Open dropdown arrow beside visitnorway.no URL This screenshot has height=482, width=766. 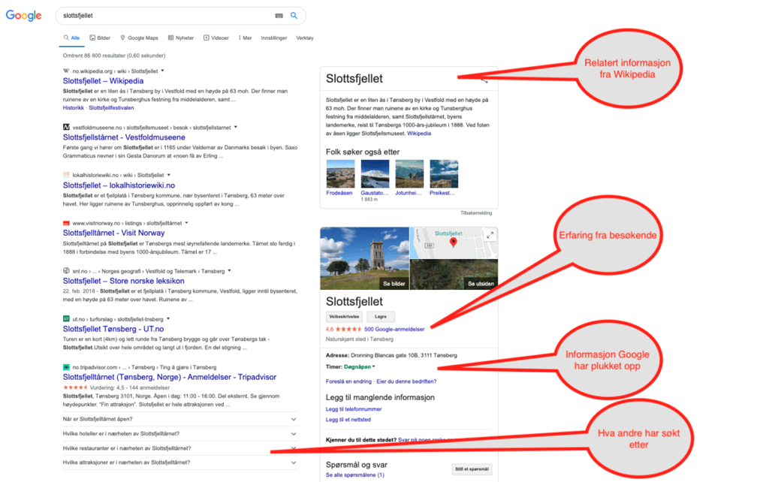(x=186, y=223)
